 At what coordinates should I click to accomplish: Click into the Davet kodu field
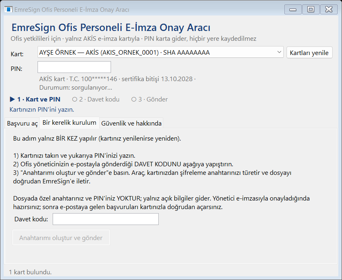106,219
